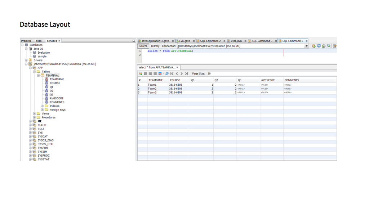Open the Connection dropdown arrow
This screenshot has height=202, width=369.
tap(306, 46)
